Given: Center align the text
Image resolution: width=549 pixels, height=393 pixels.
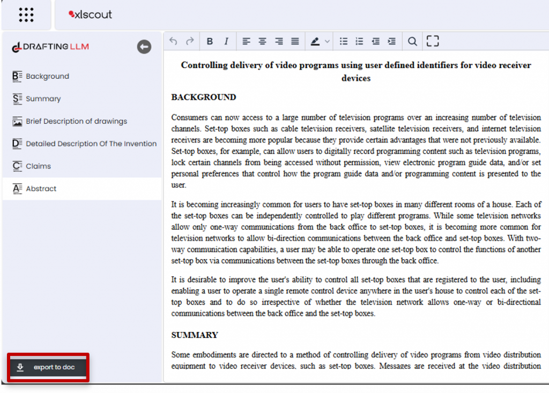Looking at the screenshot, I should (x=262, y=41).
